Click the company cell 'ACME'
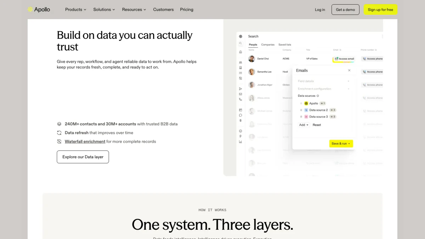 pyautogui.click(x=286, y=59)
